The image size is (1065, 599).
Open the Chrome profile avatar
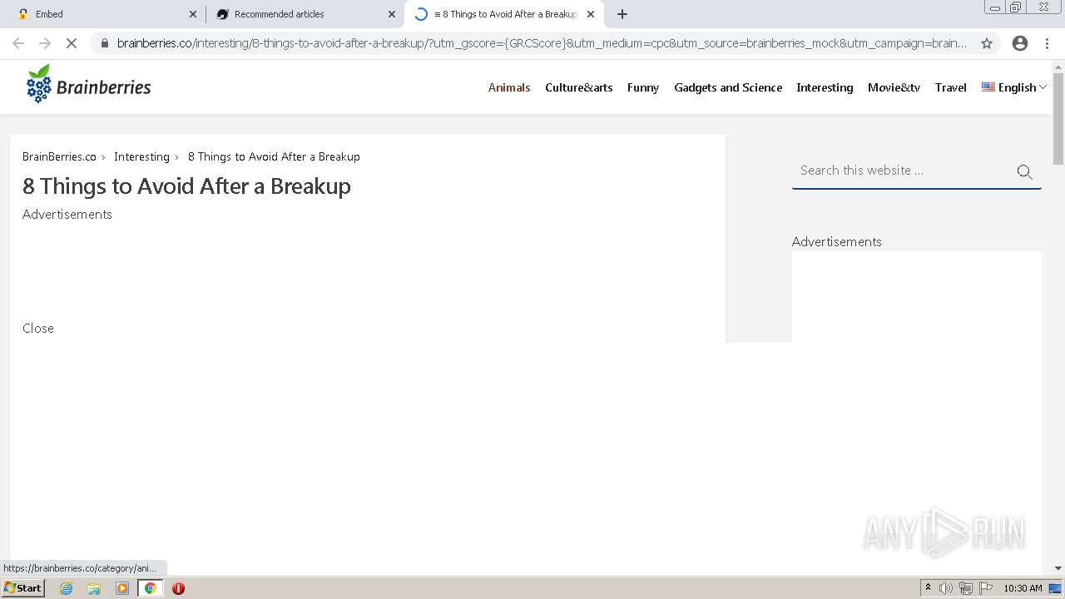[1020, 43]
